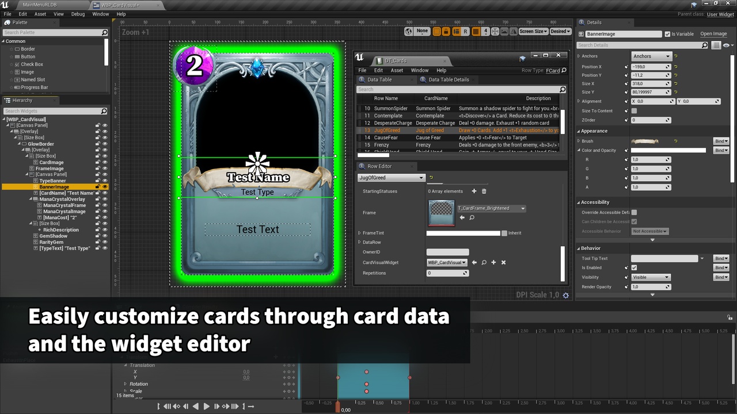Click the Open Image link
Viewport: 737px width, 414px height.
[713, 33]
